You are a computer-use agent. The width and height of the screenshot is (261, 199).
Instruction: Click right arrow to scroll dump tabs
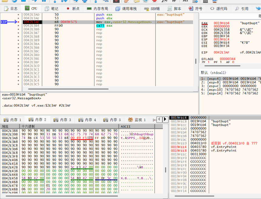click(165, 119)
